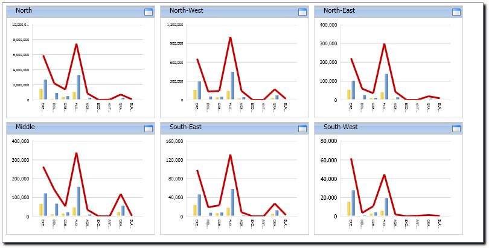The height and width of the screenshot is (248, 489).
Task: Click the first yellow bar in South-East chart
Action: click(195, 211)
